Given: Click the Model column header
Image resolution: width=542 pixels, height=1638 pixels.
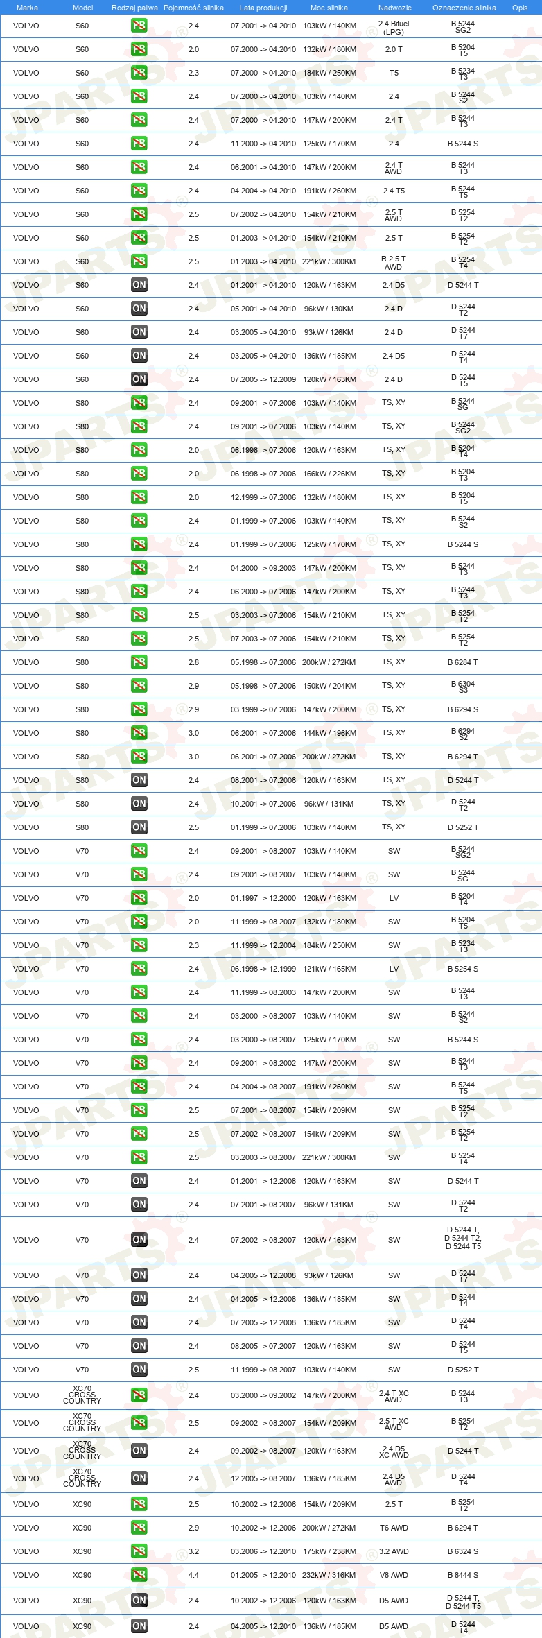Looking at the screenshot, I should tap(82, 8).
